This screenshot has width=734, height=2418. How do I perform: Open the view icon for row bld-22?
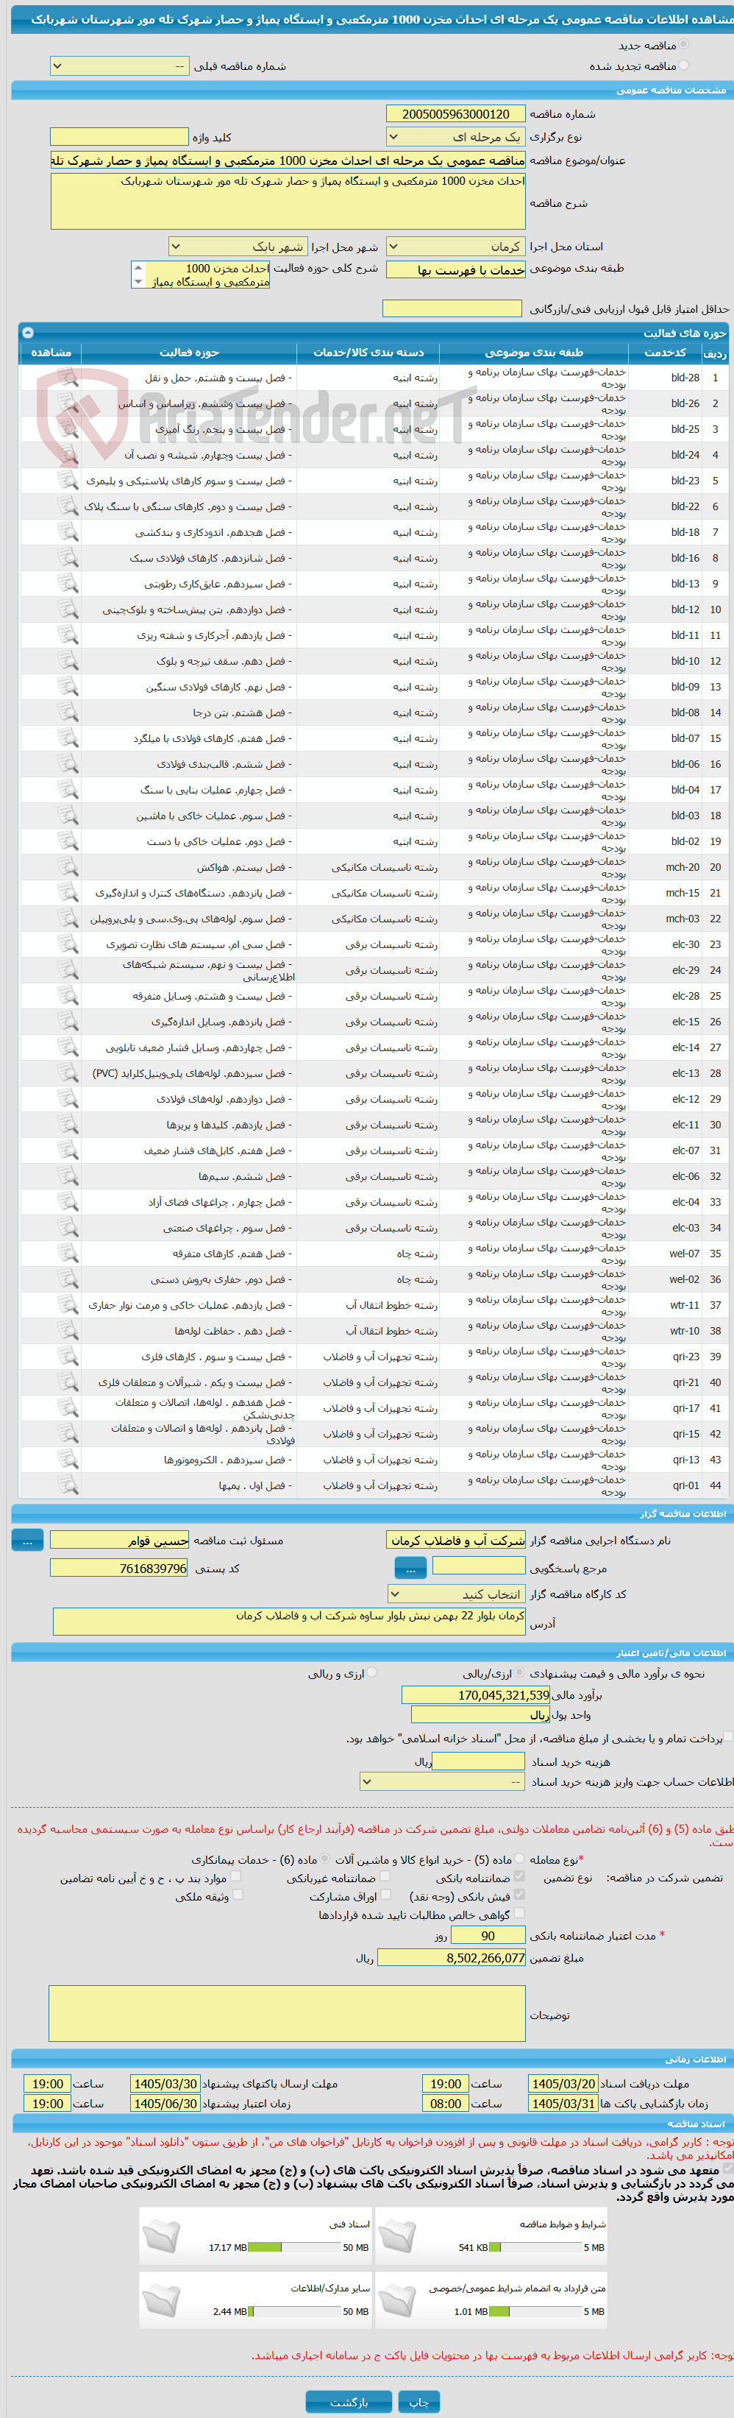(68, 506)
